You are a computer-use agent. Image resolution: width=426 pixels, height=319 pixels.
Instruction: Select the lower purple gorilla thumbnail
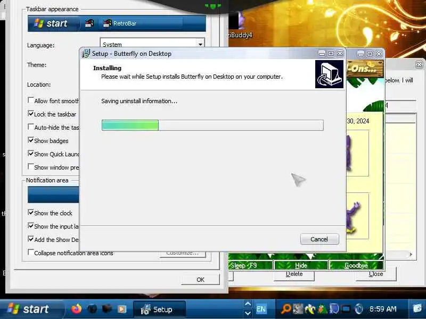pyautogui.click(x=357, y=216)
